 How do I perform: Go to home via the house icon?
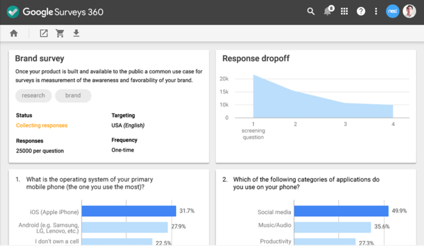[14, 33]
